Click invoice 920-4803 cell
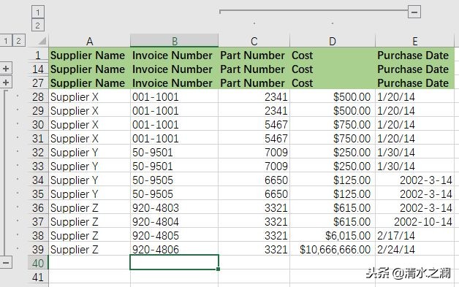Viewport: 459px width, 287px height. (x=175, y=207)
